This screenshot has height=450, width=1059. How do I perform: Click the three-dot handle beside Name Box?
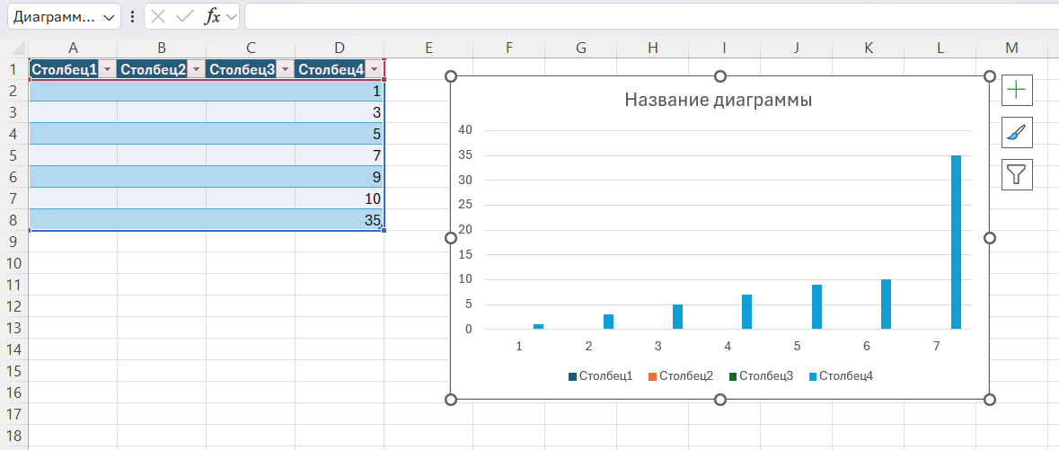[132, 17]
